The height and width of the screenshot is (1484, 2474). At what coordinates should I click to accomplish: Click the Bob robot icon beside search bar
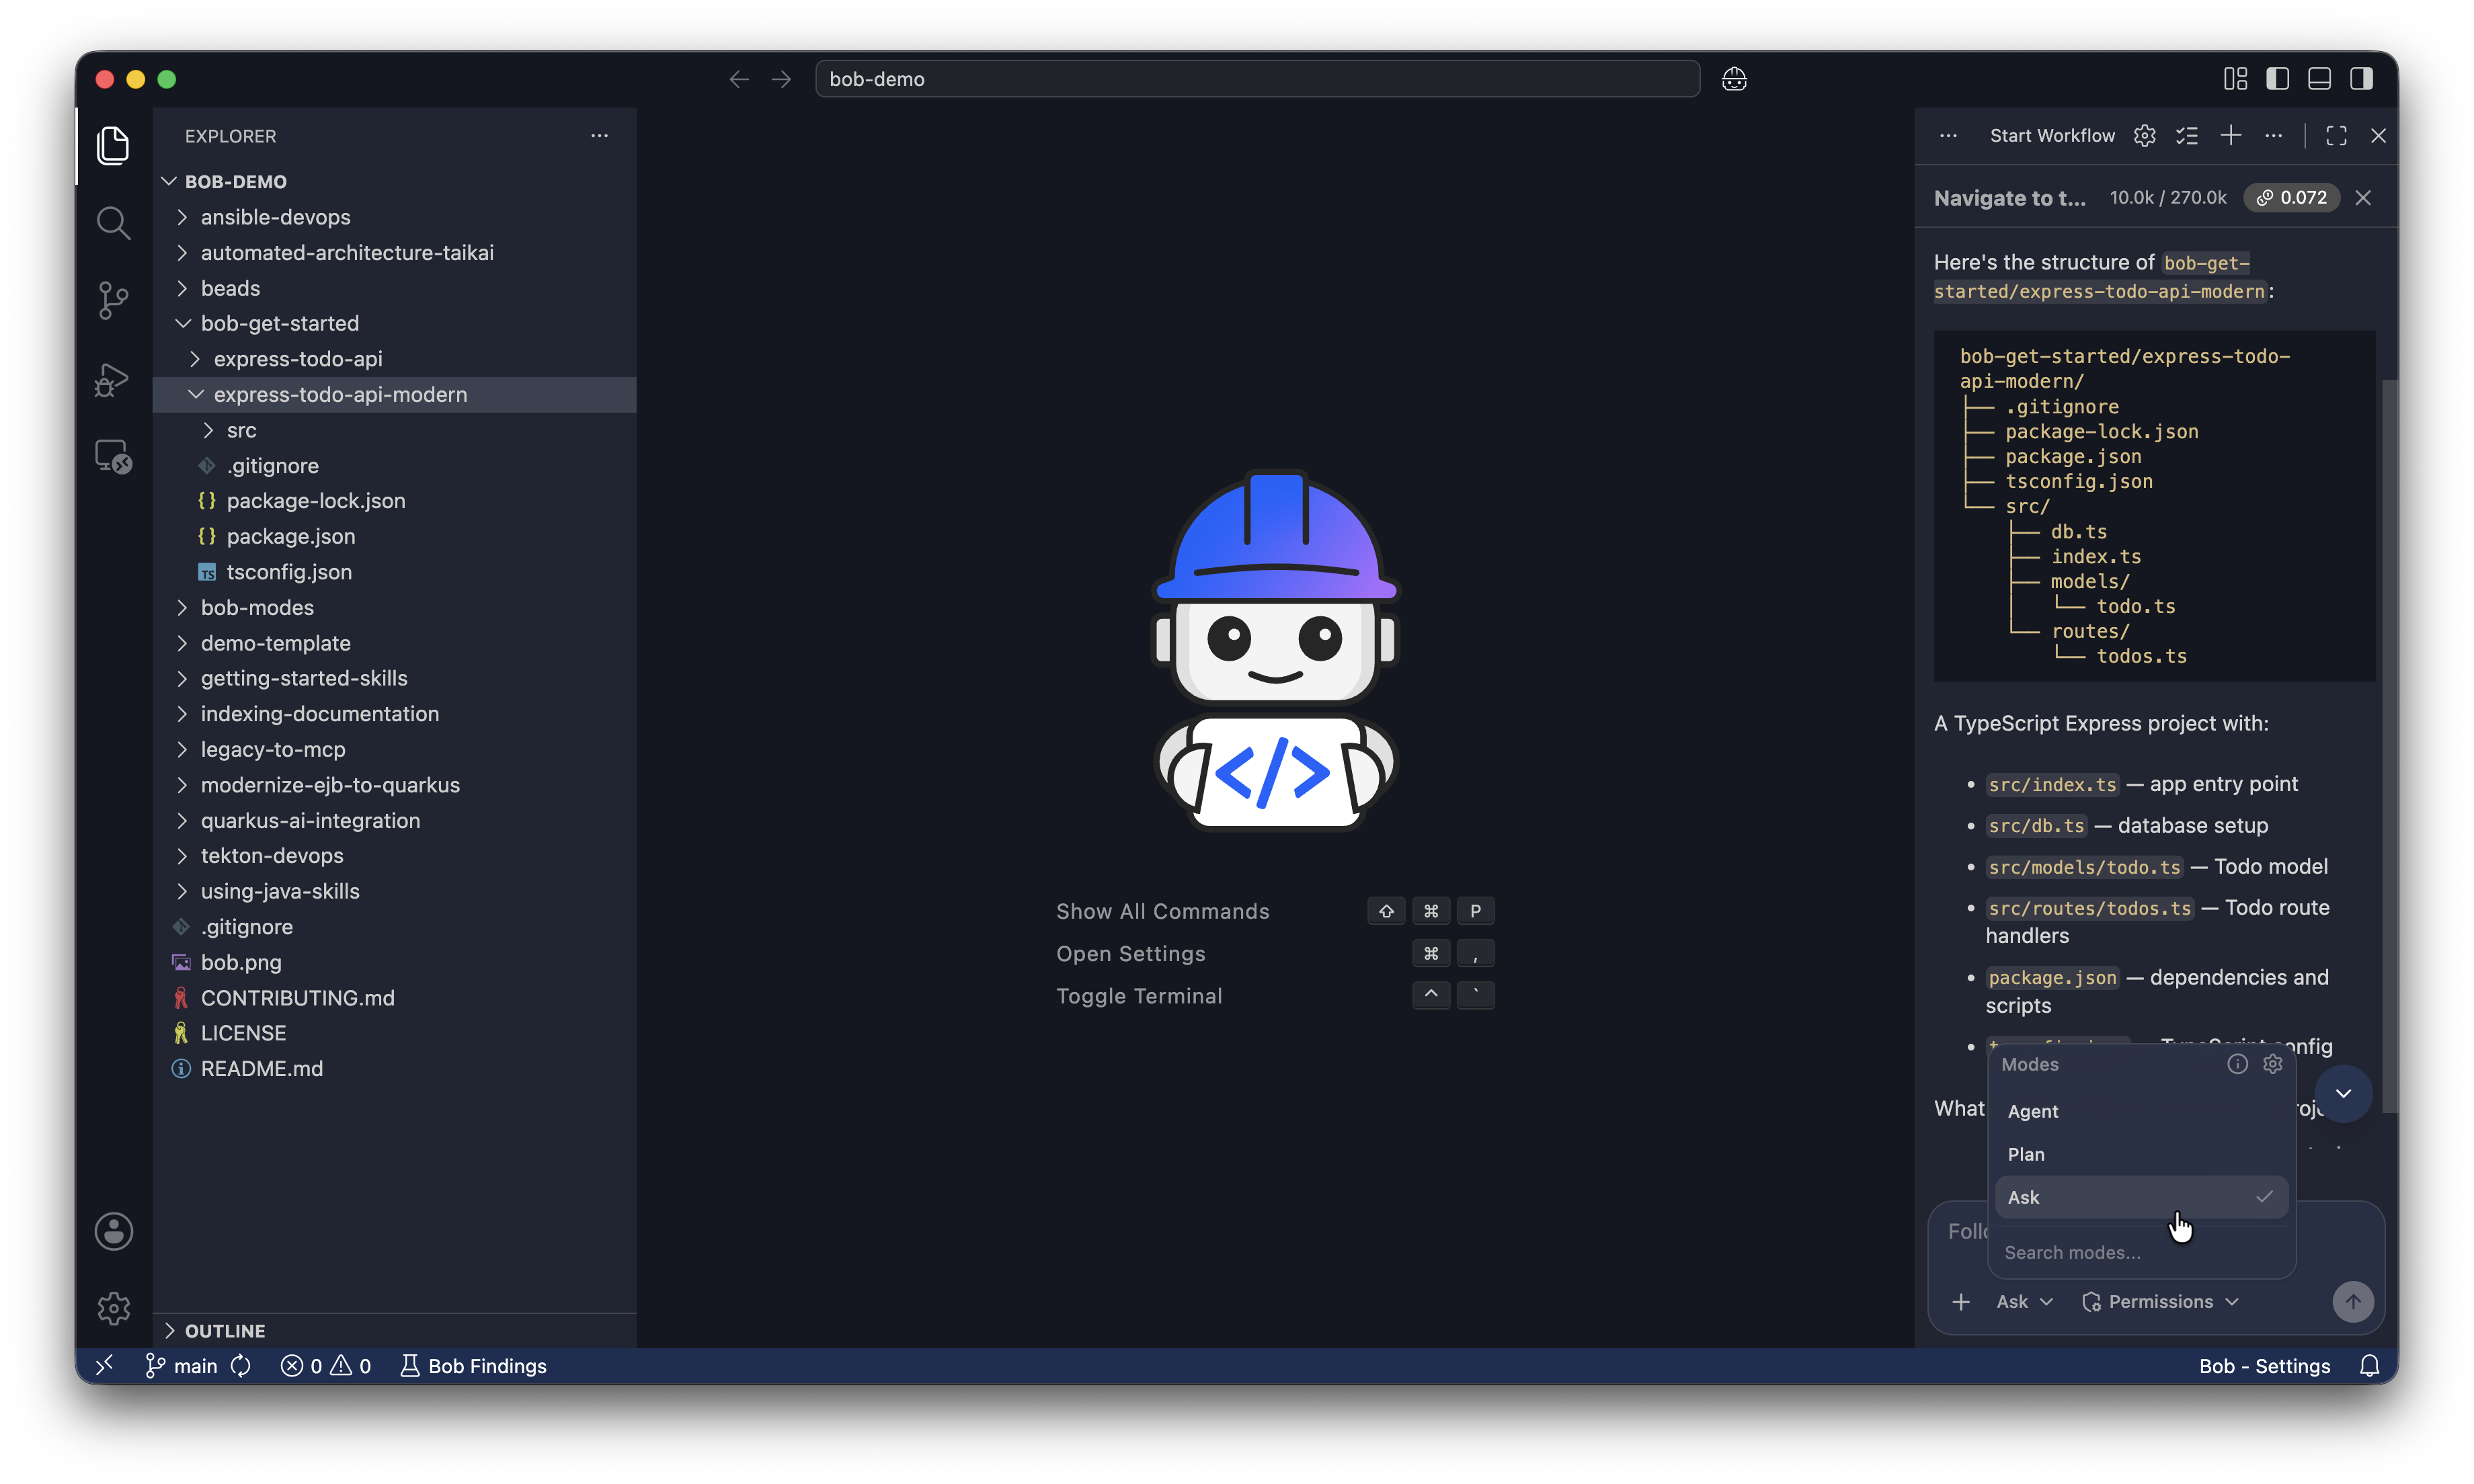click(1734, 79)
